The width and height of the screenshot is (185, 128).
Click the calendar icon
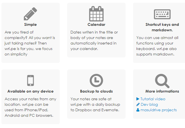[x=96, y=13]
